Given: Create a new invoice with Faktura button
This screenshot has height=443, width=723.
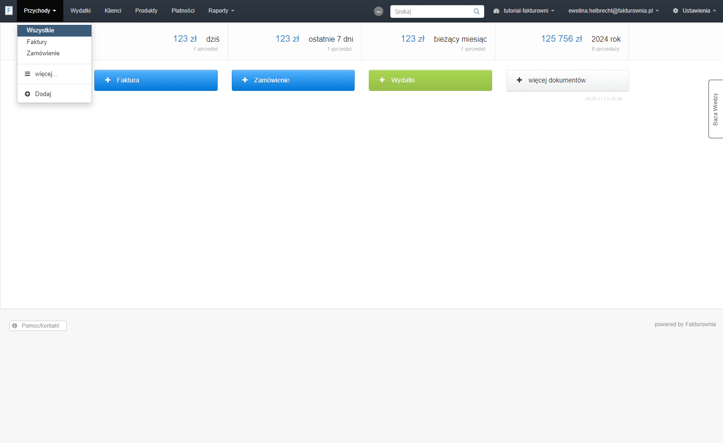Looking at the screenshot, I should click(156, 80).
